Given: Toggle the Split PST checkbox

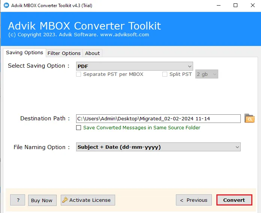Looking at the screenshot, I should 165,74.
